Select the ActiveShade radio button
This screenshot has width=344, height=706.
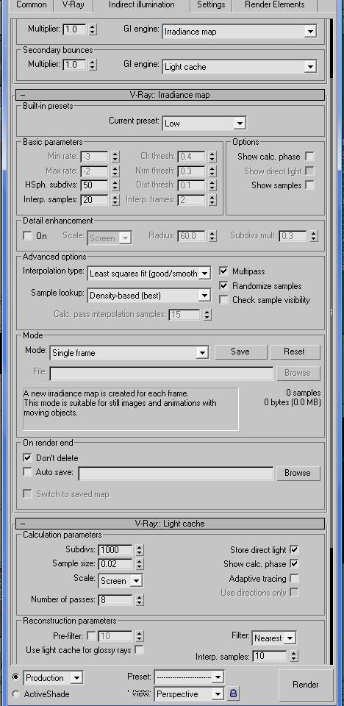point(16,693)
